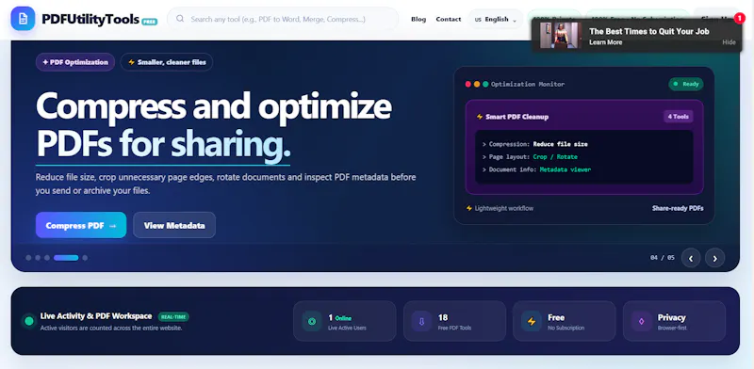Click the Free PDF Tools download icon
The width and height of the screenshot is (754, 369).
421,321
